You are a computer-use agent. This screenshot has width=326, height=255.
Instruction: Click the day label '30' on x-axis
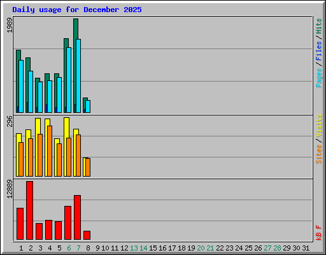296,248
